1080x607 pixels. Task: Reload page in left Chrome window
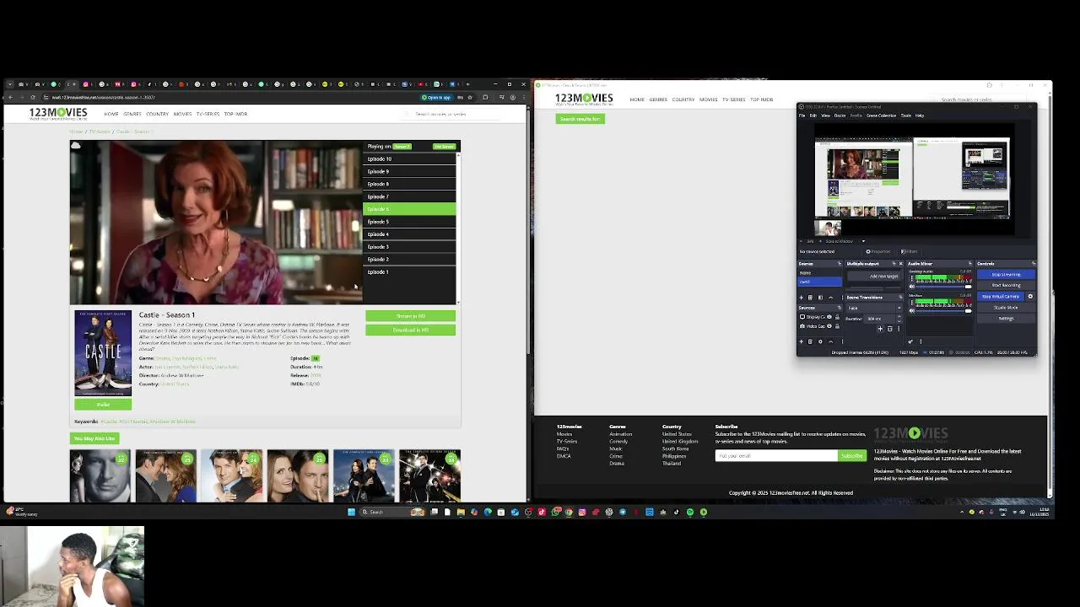click(32, 97)
